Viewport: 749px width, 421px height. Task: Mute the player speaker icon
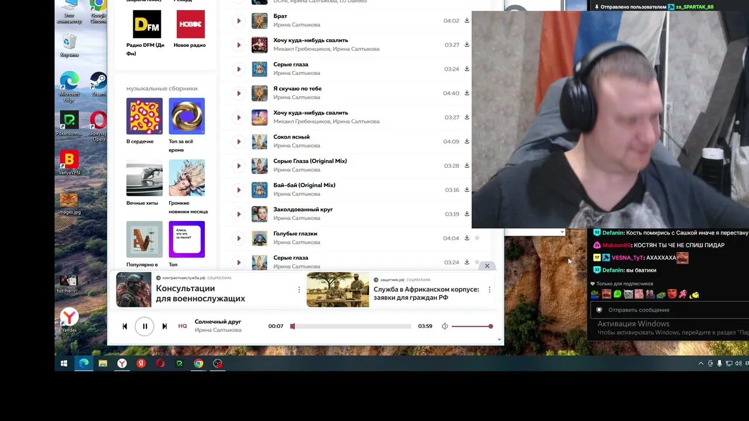click(x=445, y=326)
